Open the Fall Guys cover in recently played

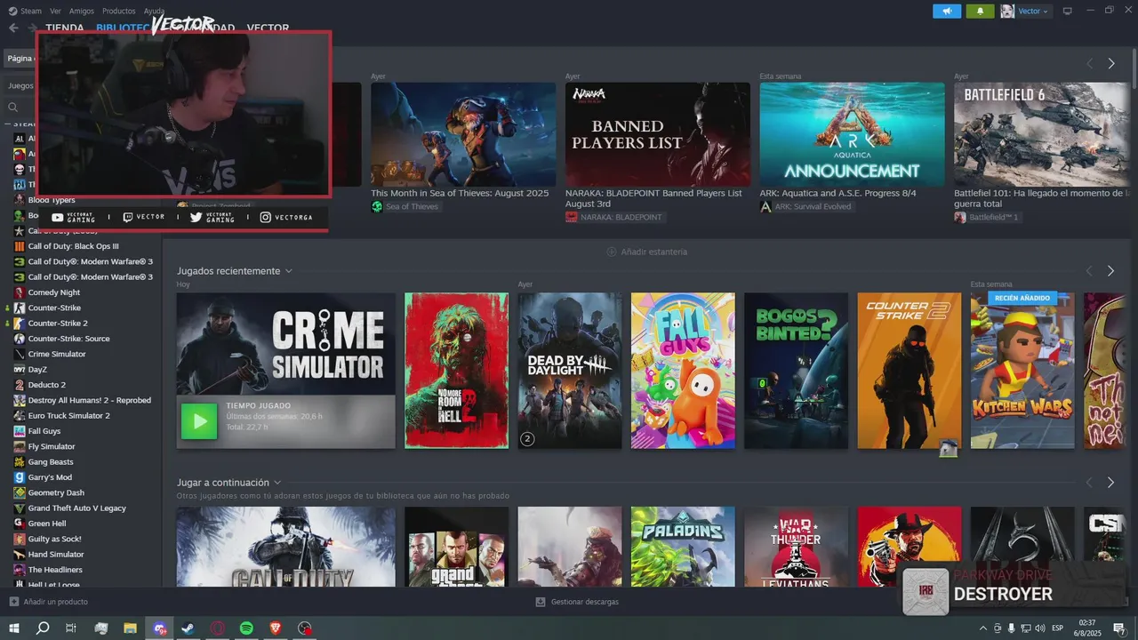point(683,371)
